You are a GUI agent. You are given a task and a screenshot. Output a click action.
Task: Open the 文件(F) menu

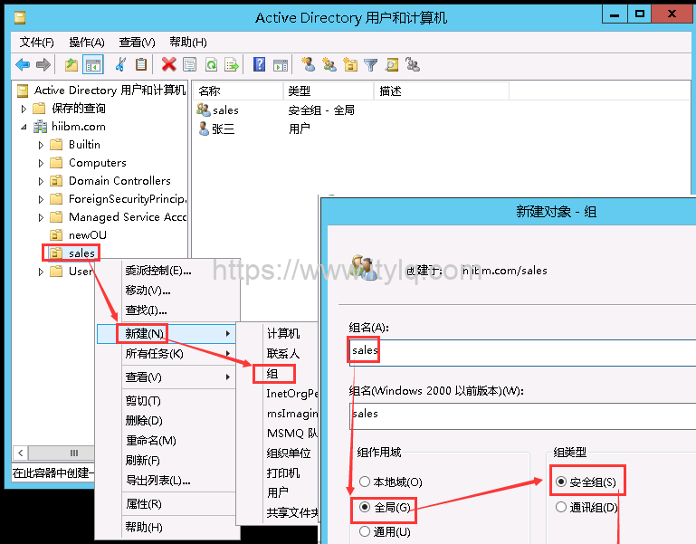(36, 43)
